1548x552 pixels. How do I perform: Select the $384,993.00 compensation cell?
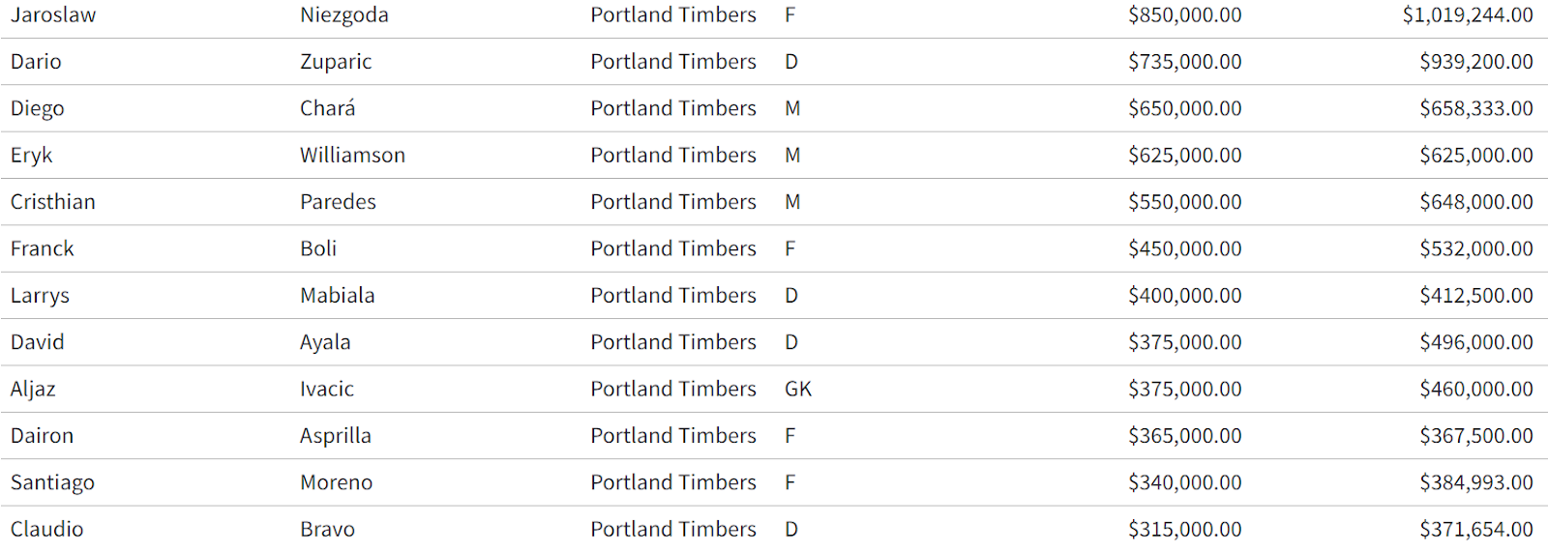coord(1475,482)
